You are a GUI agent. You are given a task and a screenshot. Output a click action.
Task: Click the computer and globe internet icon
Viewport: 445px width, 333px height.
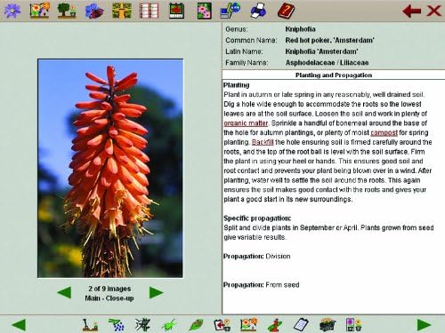(231, 11)
